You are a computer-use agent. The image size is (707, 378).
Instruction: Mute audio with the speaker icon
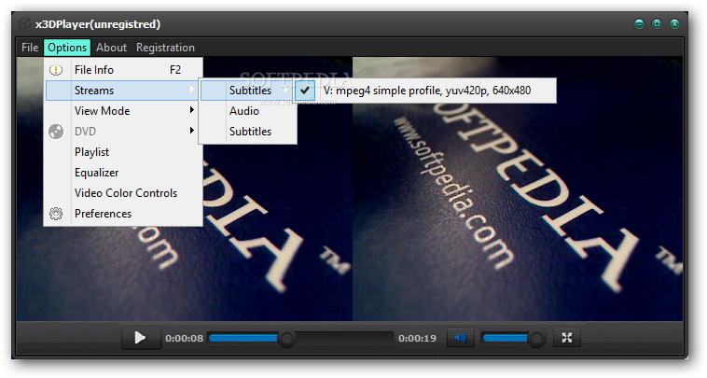coord(461,338)
